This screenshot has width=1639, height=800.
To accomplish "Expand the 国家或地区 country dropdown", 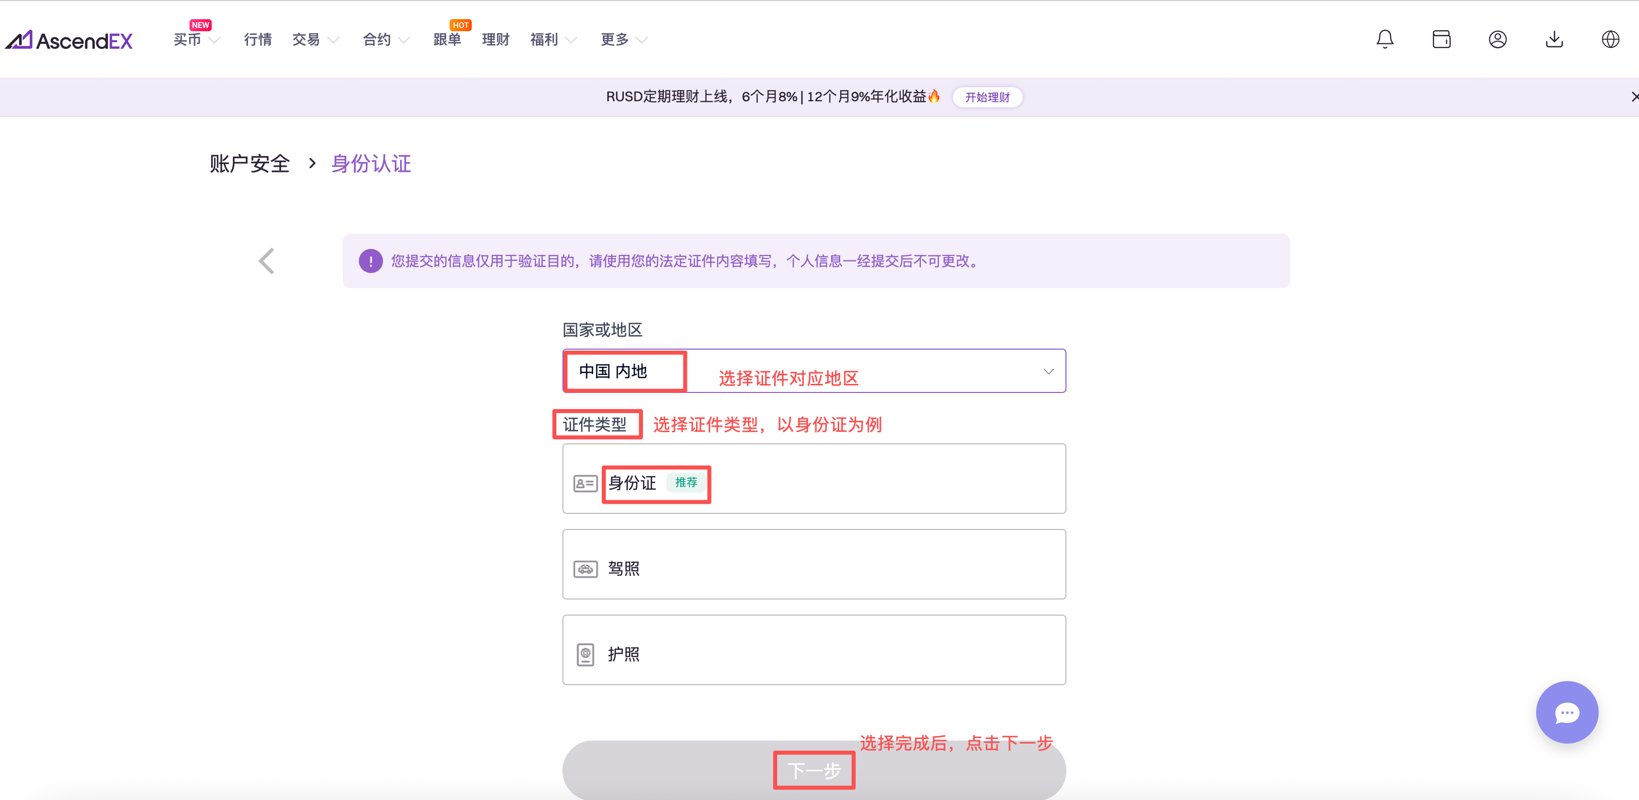I will click(1047, 371).
